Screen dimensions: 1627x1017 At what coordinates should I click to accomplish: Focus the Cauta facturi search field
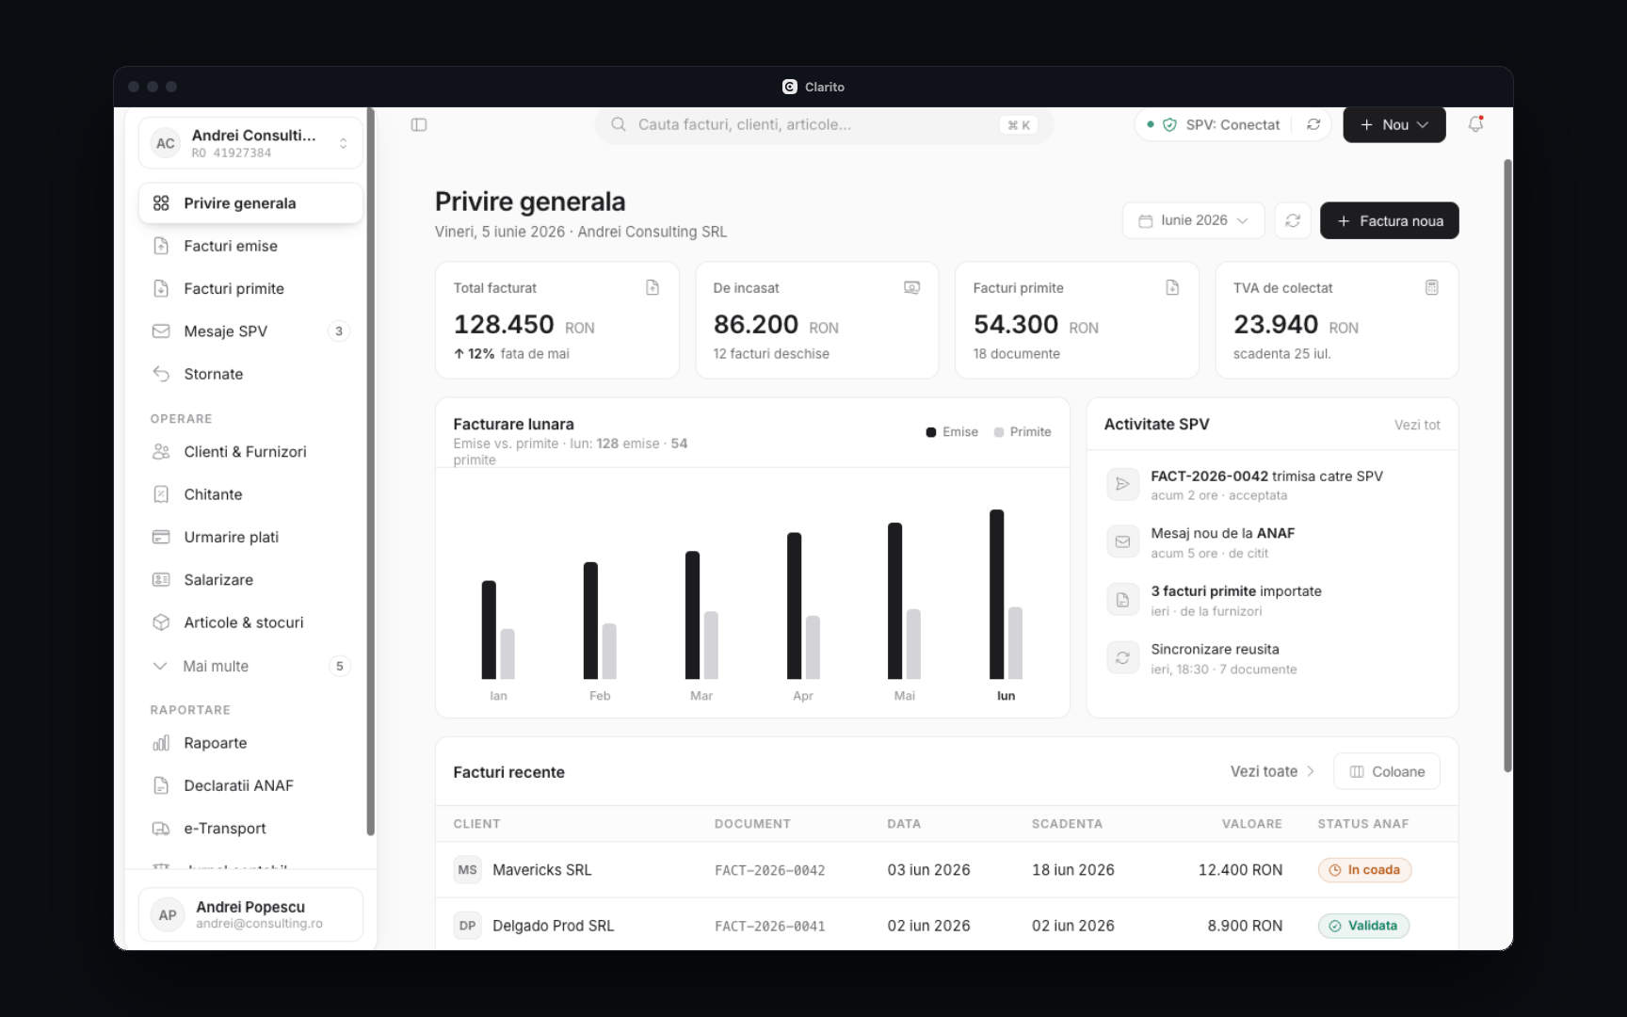[x=824, y=124]
